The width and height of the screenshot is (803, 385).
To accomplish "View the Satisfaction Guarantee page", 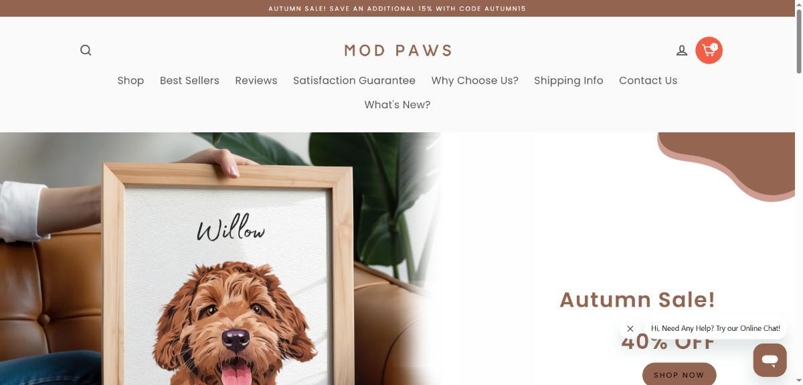I will coord(354,80).
